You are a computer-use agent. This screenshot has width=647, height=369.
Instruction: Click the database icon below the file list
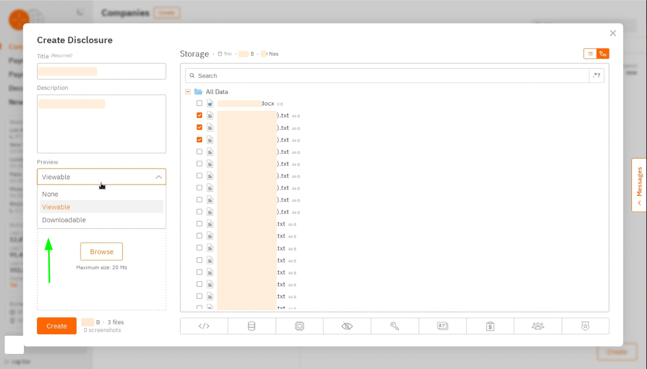pos(252,326)
